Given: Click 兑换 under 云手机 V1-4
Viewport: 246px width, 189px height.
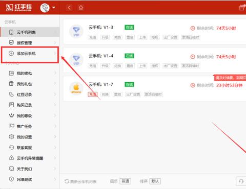Looking at the screenshot, I should (117, 66).
